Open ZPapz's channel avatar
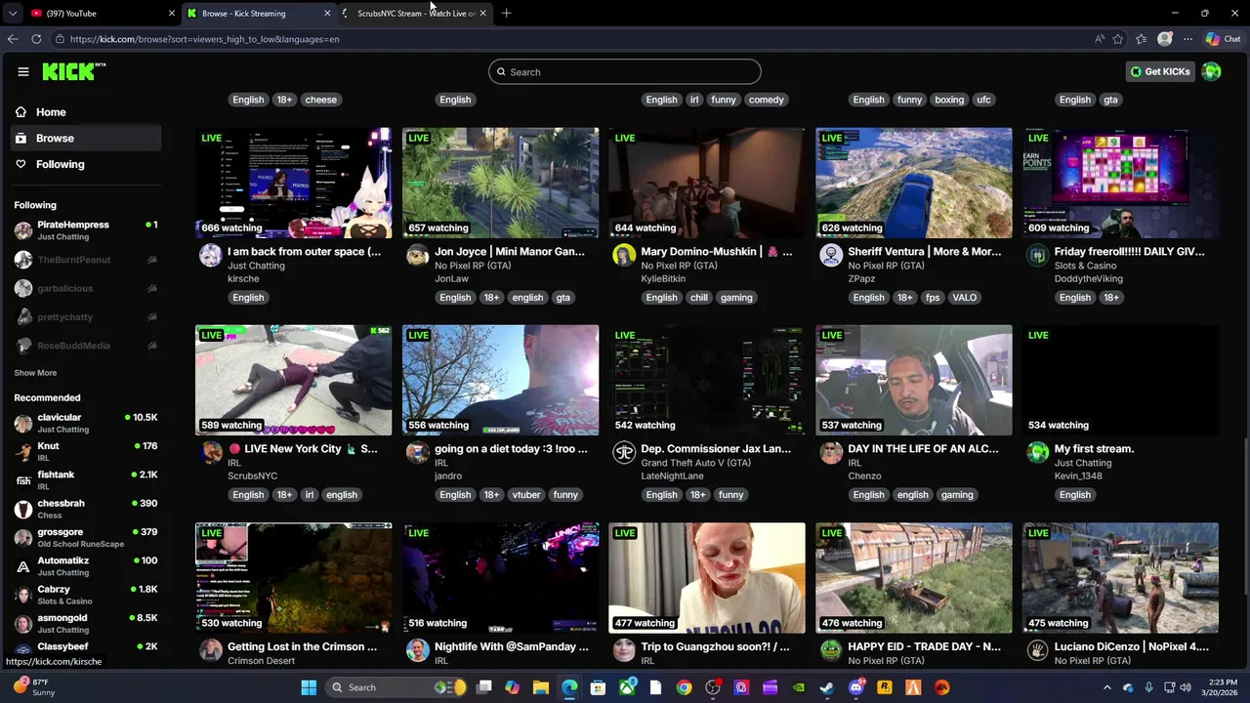Screen dimensions: 1250x703 click(x=831, y=256)
